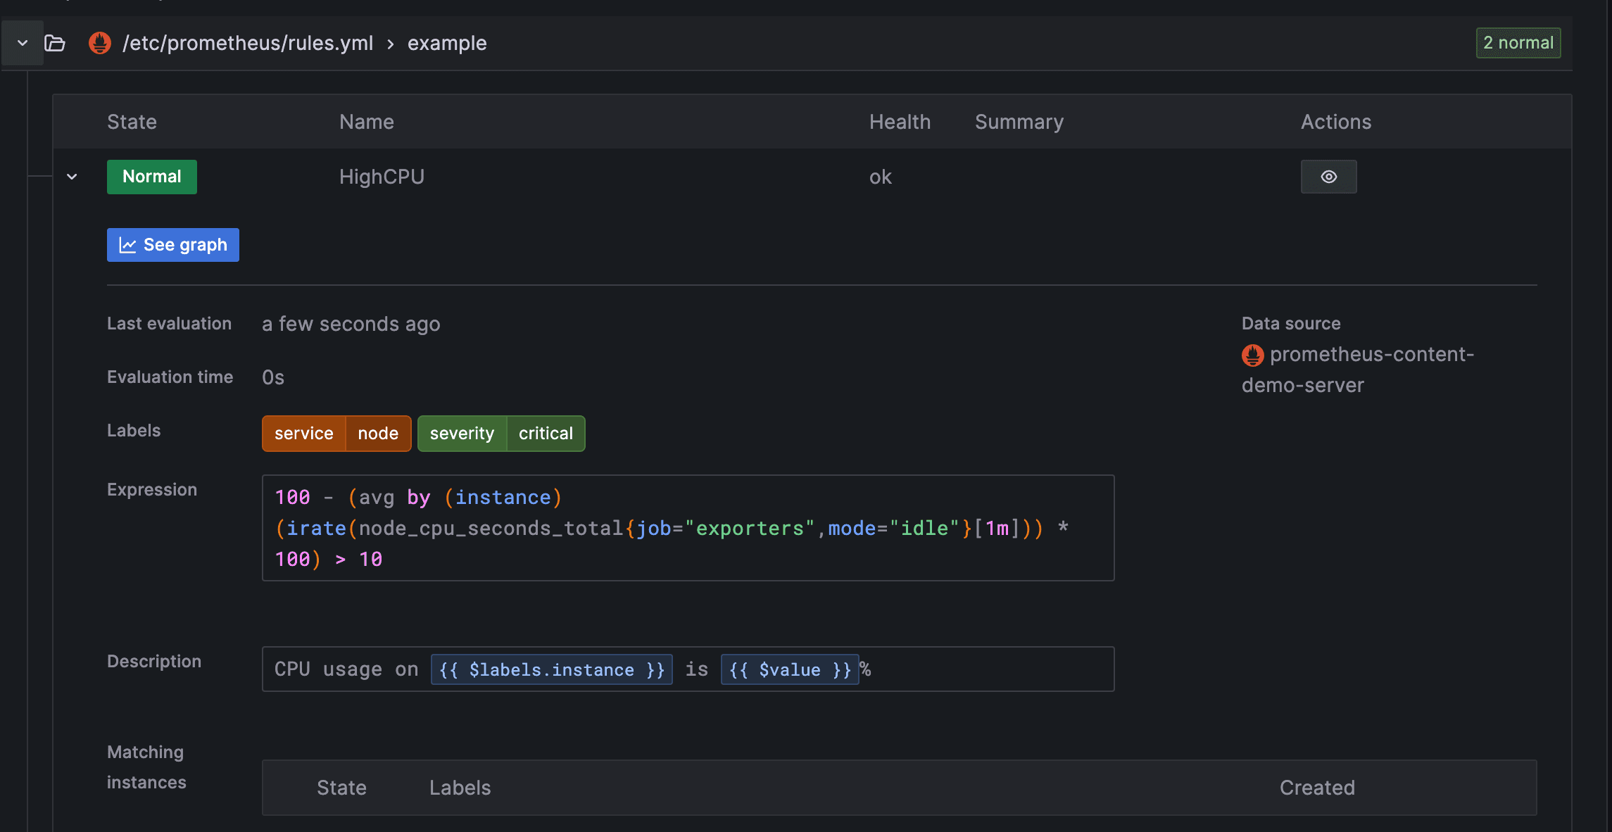Click the Prometheus data source icon
Image resolution: width=1612 pixels, height=832 pixels.
(1253, 355)
